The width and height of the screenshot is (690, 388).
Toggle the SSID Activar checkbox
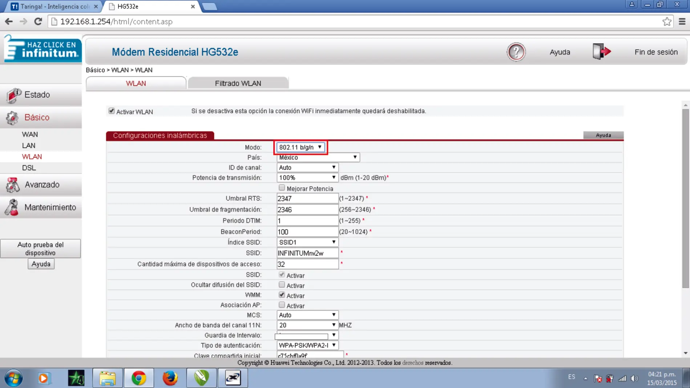282,275
